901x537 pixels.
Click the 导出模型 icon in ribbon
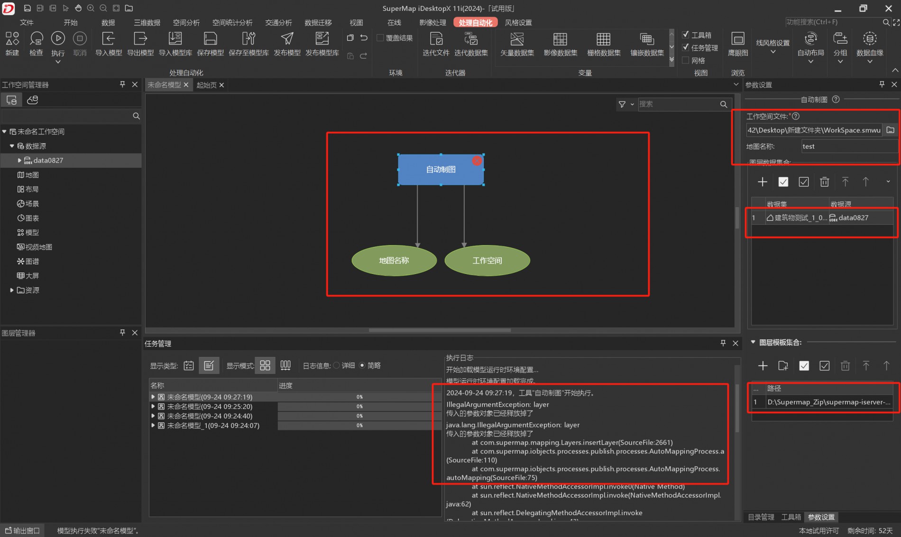pos(140,39)
